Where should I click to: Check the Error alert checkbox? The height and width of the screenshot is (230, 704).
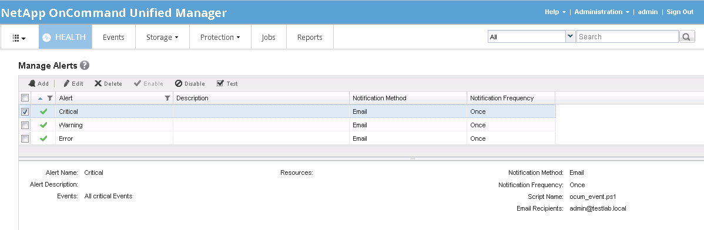point(25,138)
